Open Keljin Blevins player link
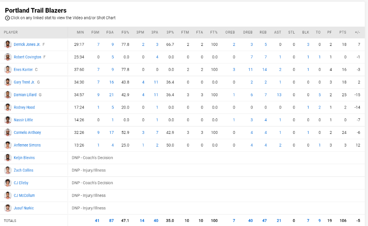This screenshot has width=368, height=226. pos(24,158)
